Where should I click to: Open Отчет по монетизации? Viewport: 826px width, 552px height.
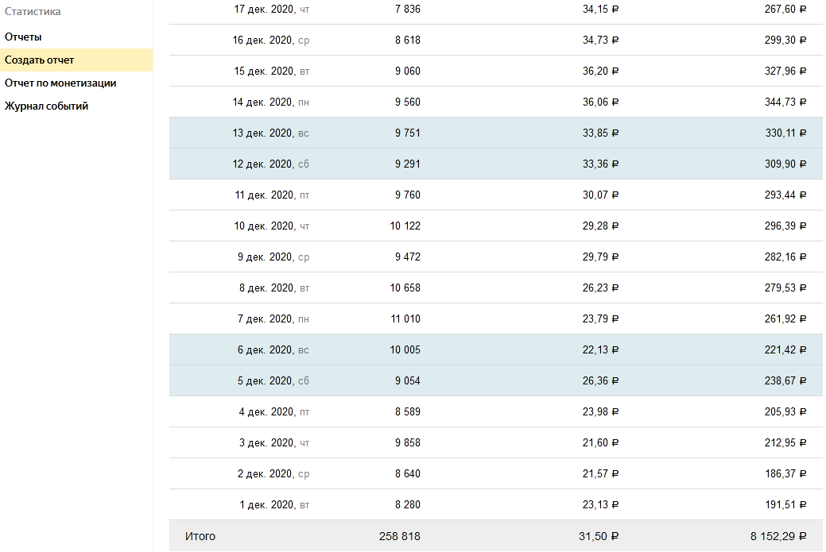(x=60, y=83)
